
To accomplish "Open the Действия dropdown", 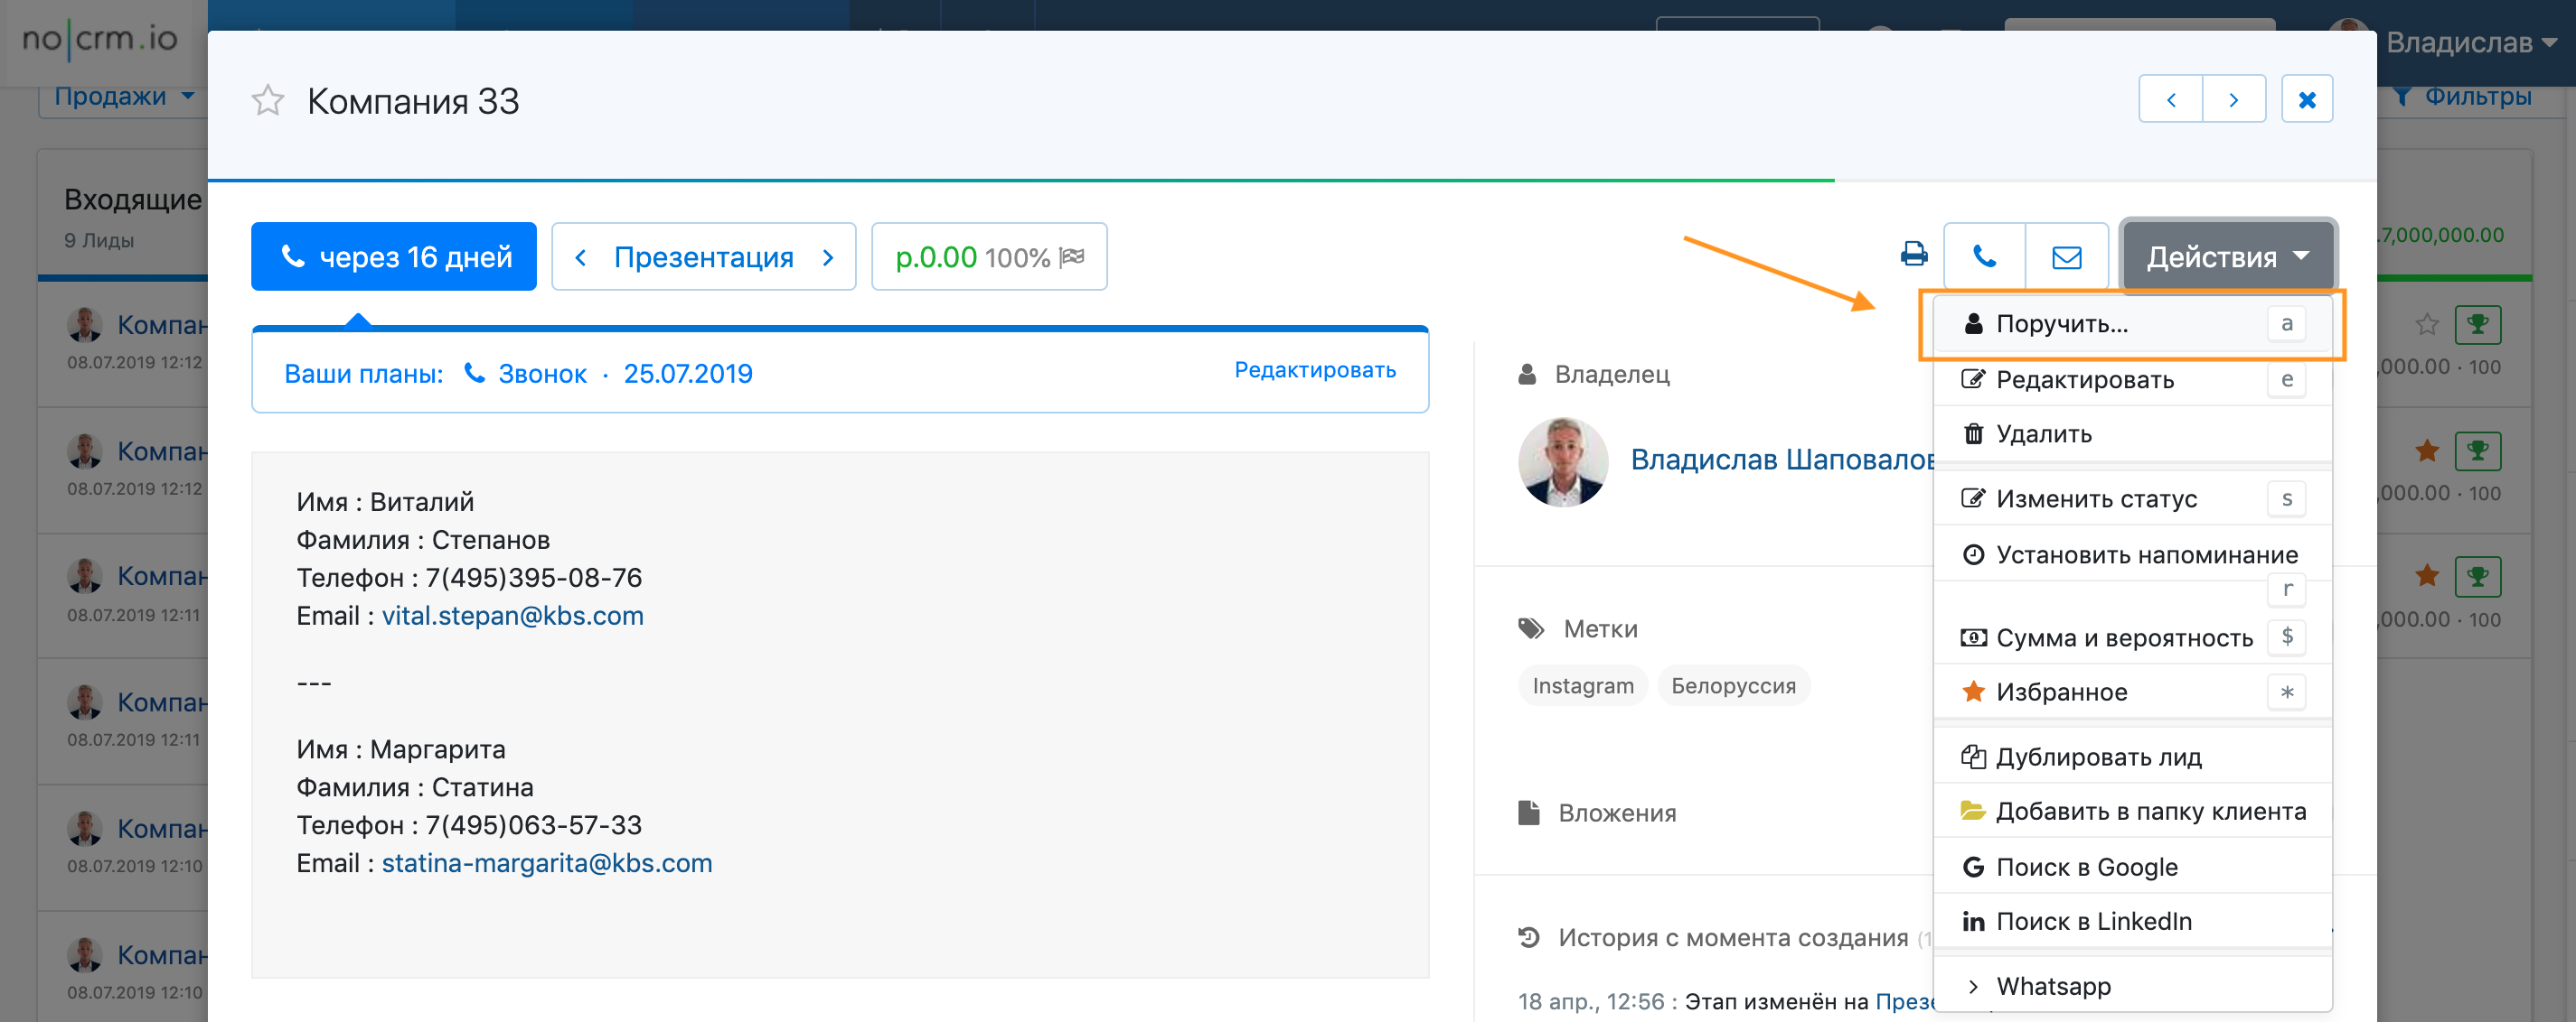I will (2227, 257).
